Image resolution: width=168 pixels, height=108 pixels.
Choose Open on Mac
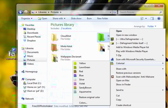click(x=123, y=81)
